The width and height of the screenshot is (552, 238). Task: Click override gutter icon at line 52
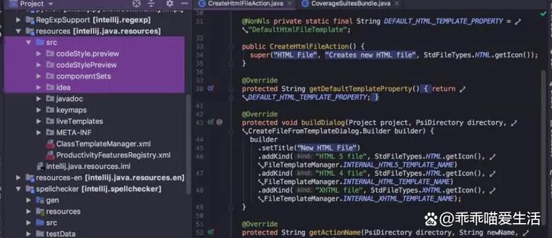coord(211,232)
